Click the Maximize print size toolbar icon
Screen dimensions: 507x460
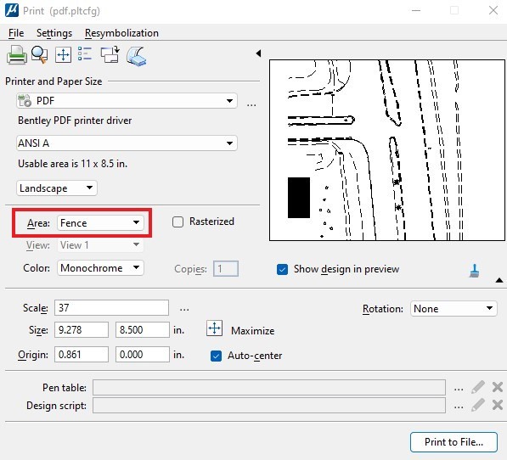[x=63, y=55]
